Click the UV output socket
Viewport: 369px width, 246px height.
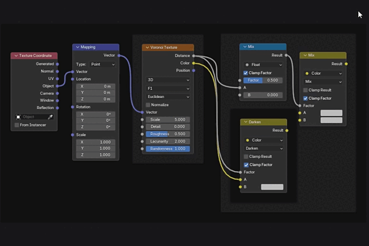[57, 79]
